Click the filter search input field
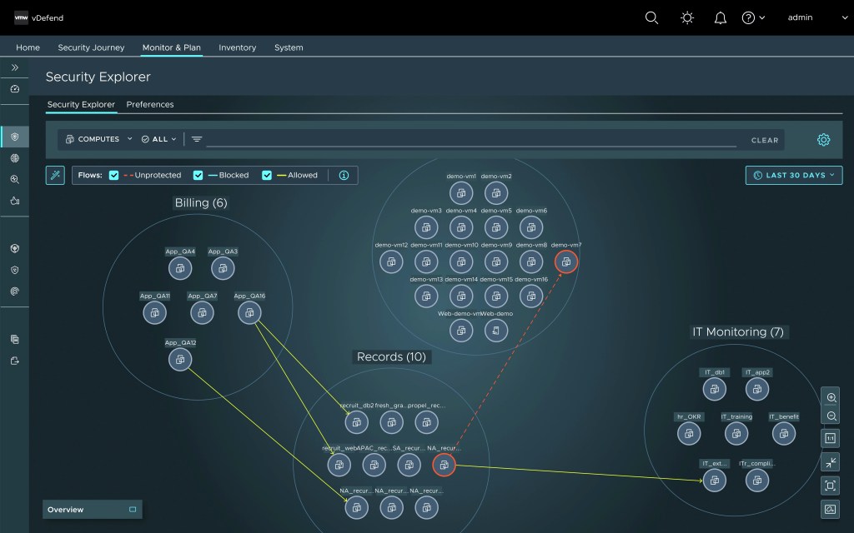Viewport: 854px width, 533px height. click(471, 139)
